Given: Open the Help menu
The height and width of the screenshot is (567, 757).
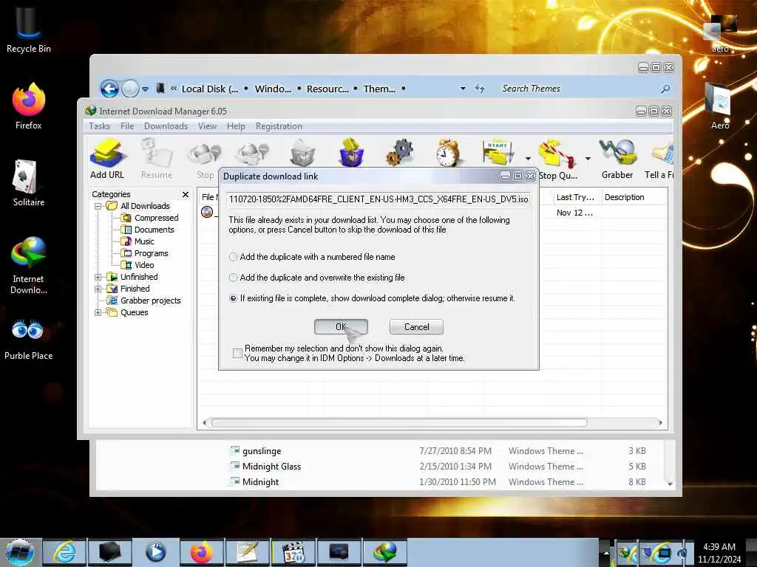Looking at the screenshot, I should tap(236, 126).
